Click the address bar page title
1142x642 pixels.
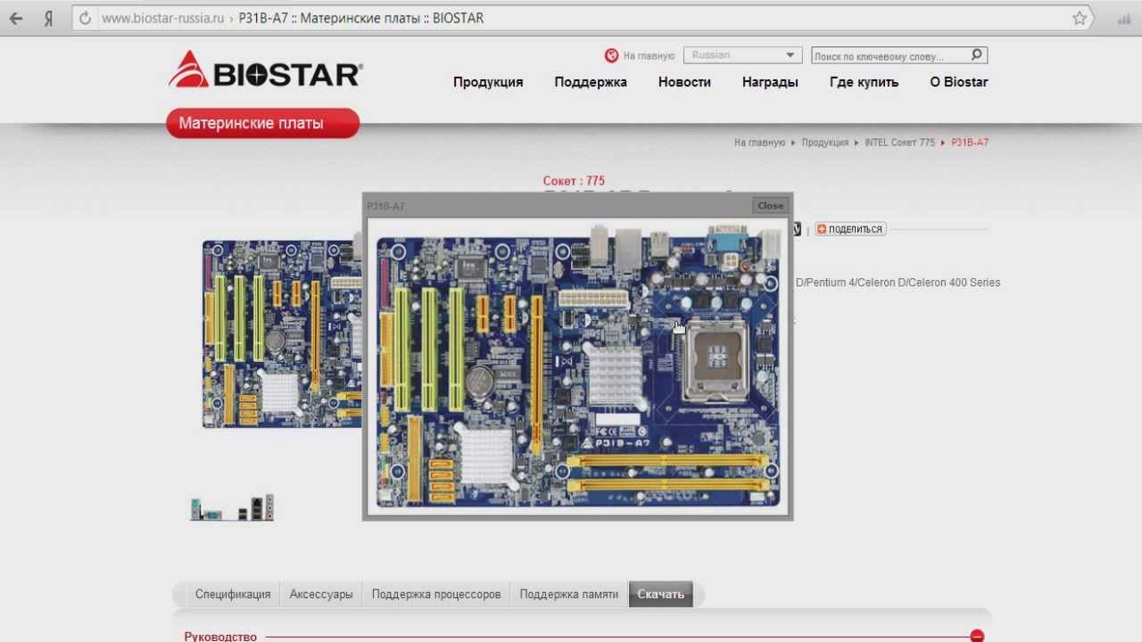(x=361, y=18)
